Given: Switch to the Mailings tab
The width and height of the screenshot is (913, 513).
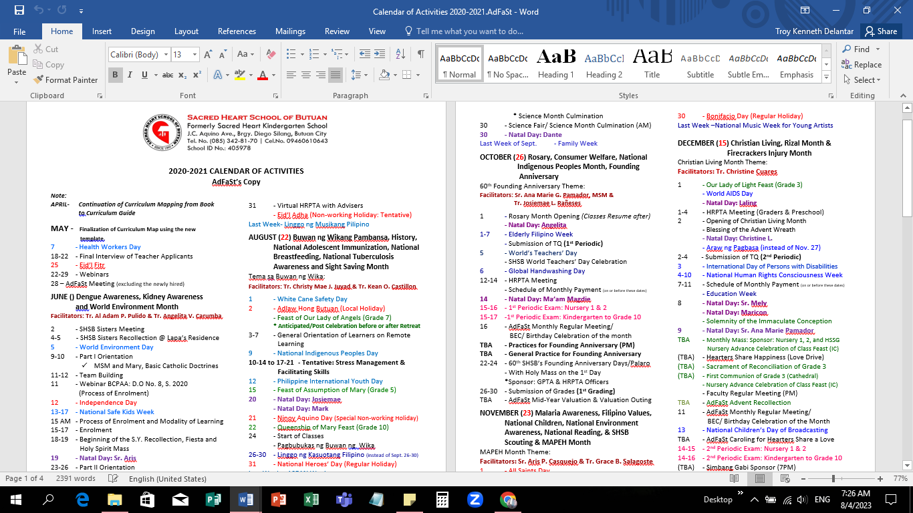Looking at the screenshot, I should (290, 31).
